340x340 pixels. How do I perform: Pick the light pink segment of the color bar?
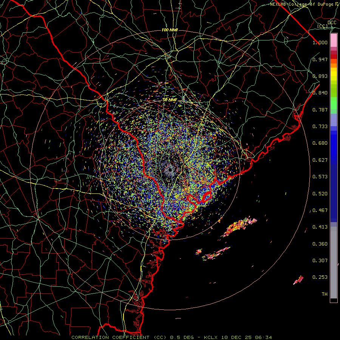pyautogui.click(x=334, y=40)
